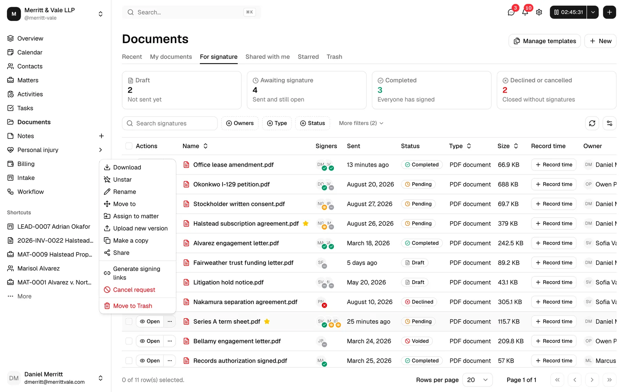Screen dimensions: 627x392
Task: Expand More filters (2)
Action: 361,123
